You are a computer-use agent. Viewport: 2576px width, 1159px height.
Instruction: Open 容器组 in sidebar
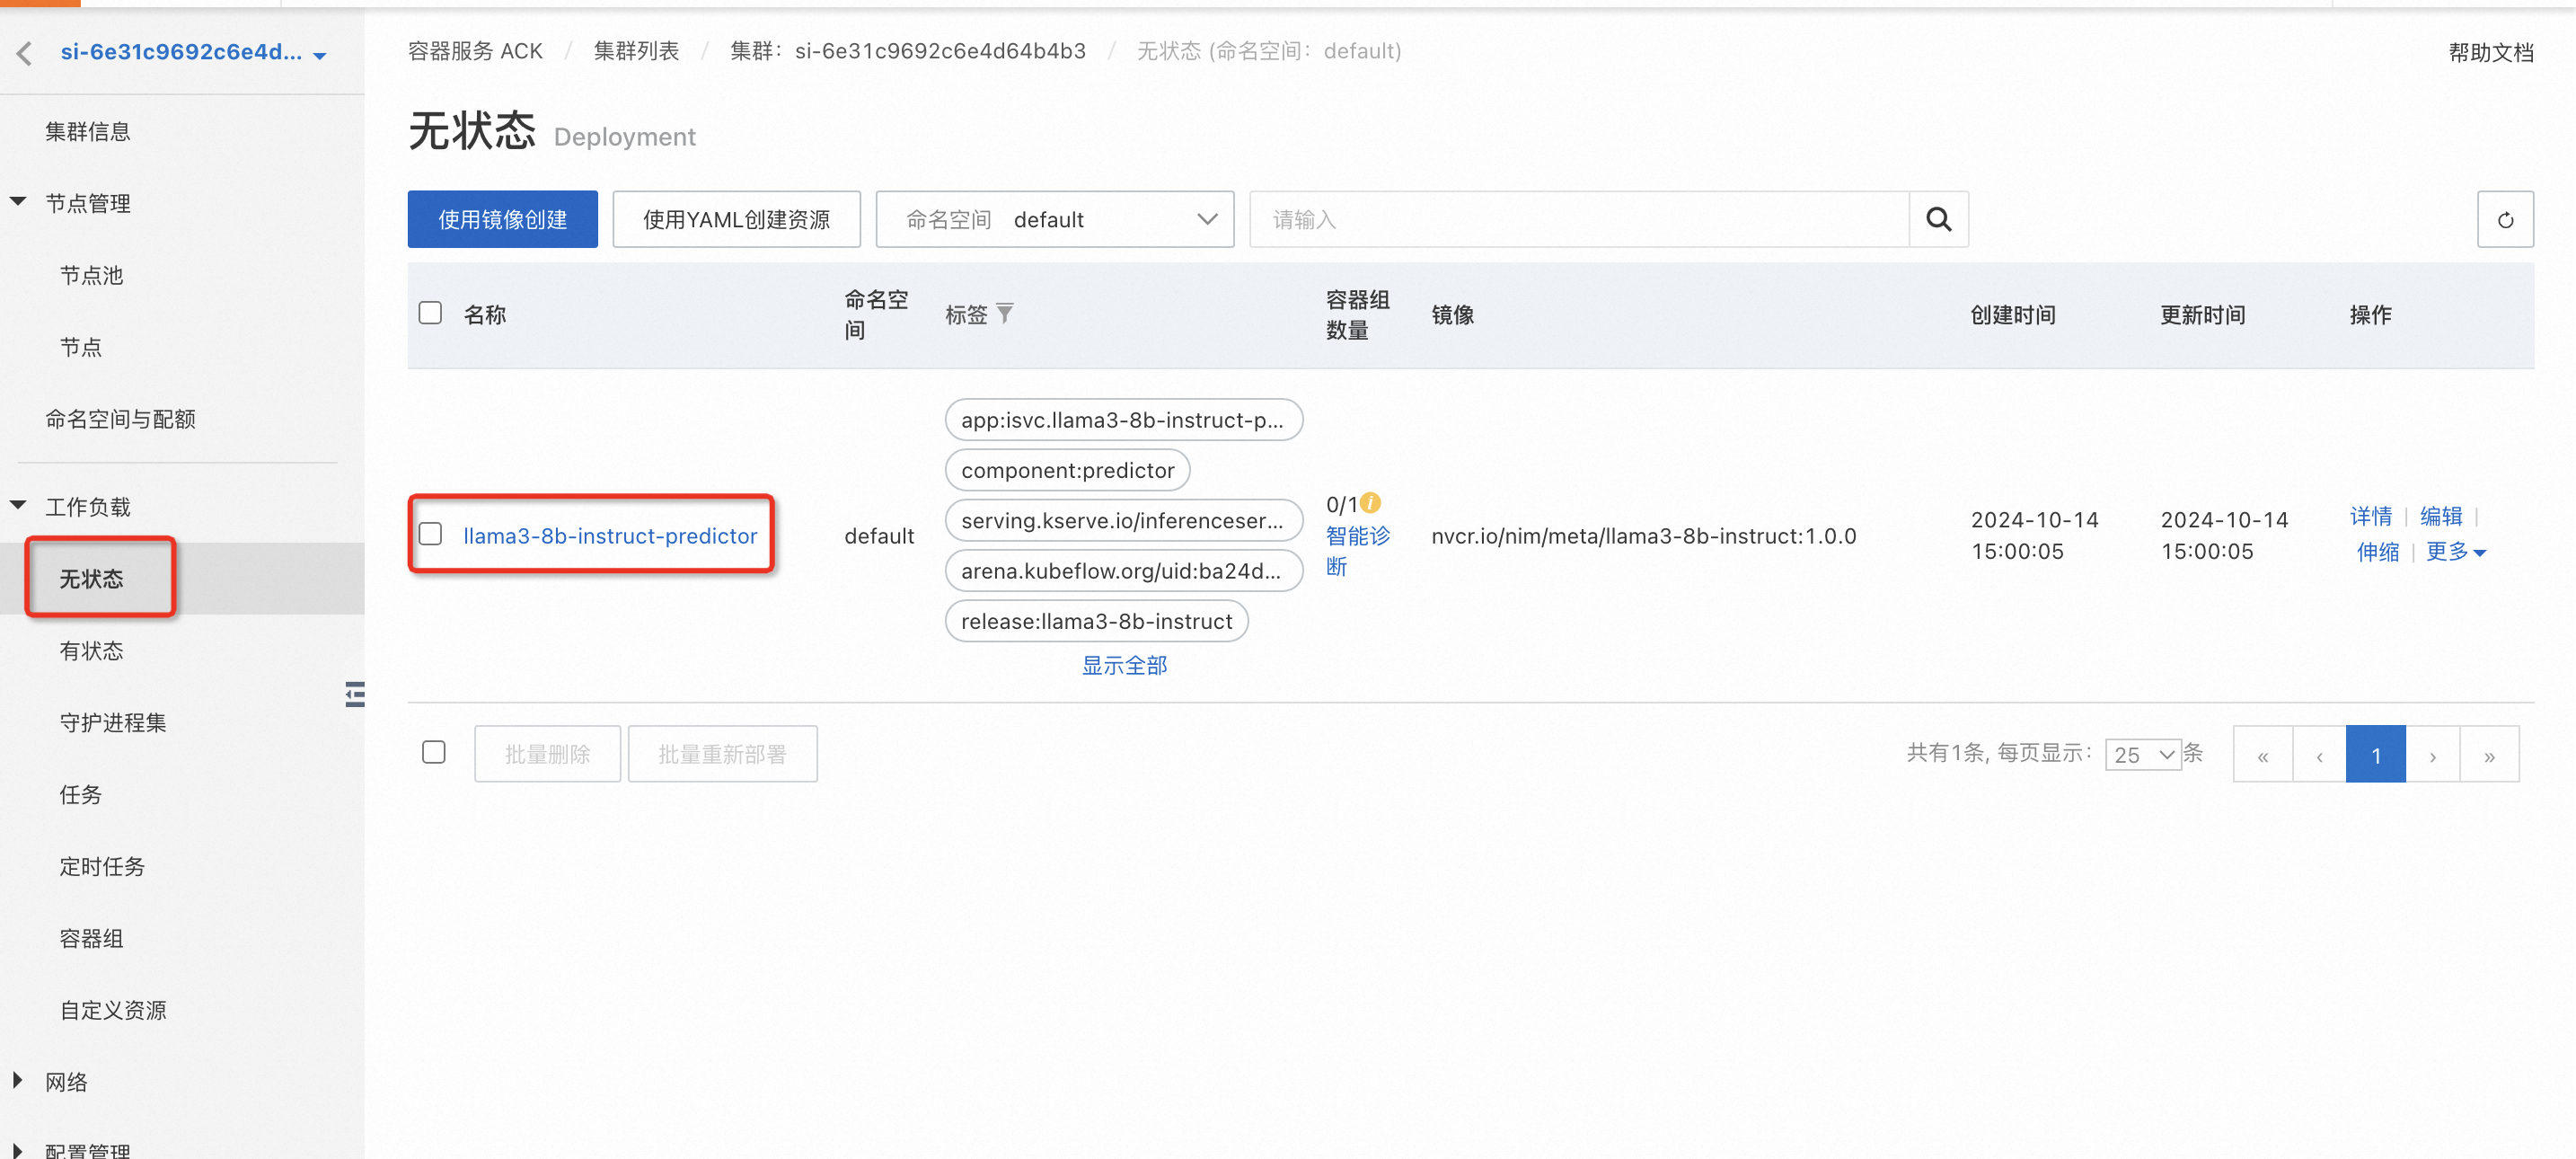[91, 939]
